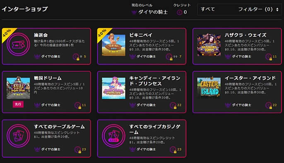Screen dimensions: 284x163
Task: Click the ダイヤの騎士 current level text in header
Action: pyautogui.click(x=153, y=12)
